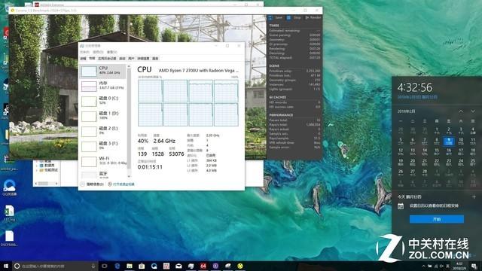This screenshot has height=271, width=482.
Task: Click Save in Corona benchmark toolbar
Action: (276, 17)
